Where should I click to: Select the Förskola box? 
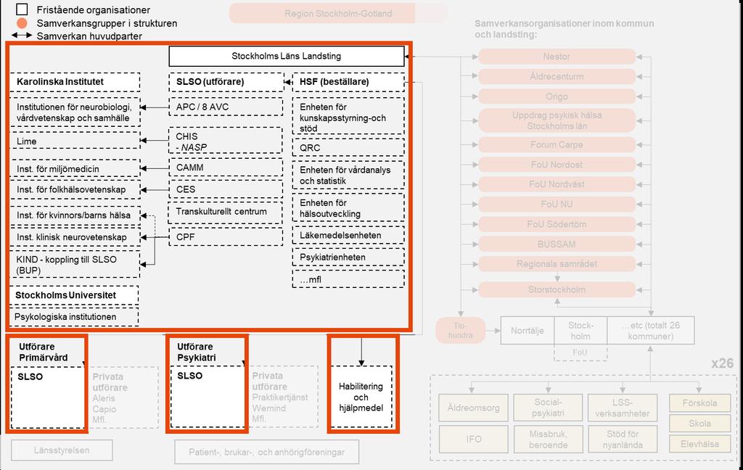click(x=700, y=403)
